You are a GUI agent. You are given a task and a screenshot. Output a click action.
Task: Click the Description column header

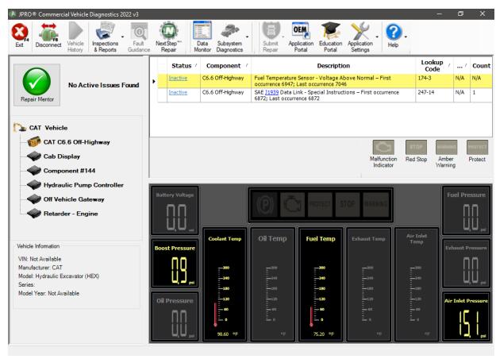[x=333, y=66]
